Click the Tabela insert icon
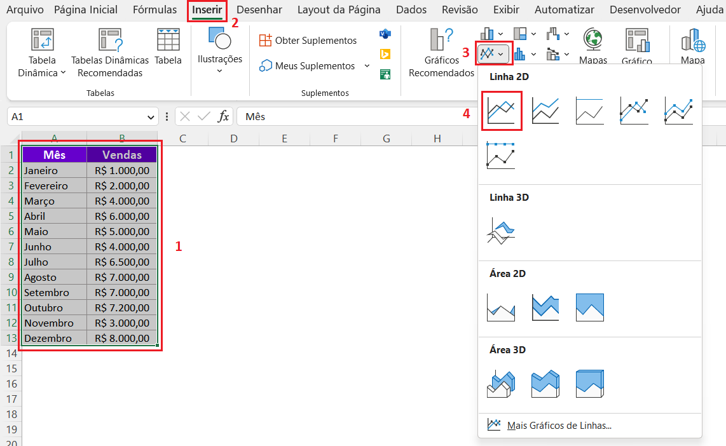Image resolution: width=726 pixels, height=446 pixels. point(168,41)
